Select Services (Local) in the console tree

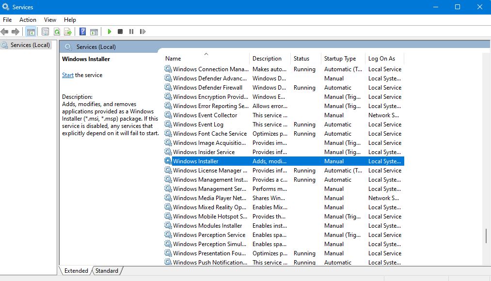click(x=30, y=45)
